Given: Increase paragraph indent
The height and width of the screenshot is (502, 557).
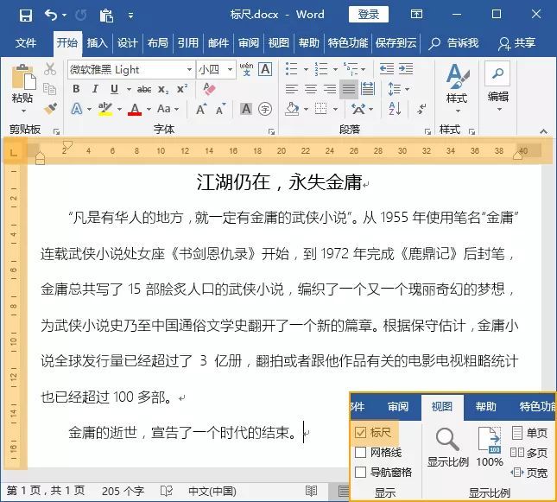Looking at the screenshot, I should [406, 69].
